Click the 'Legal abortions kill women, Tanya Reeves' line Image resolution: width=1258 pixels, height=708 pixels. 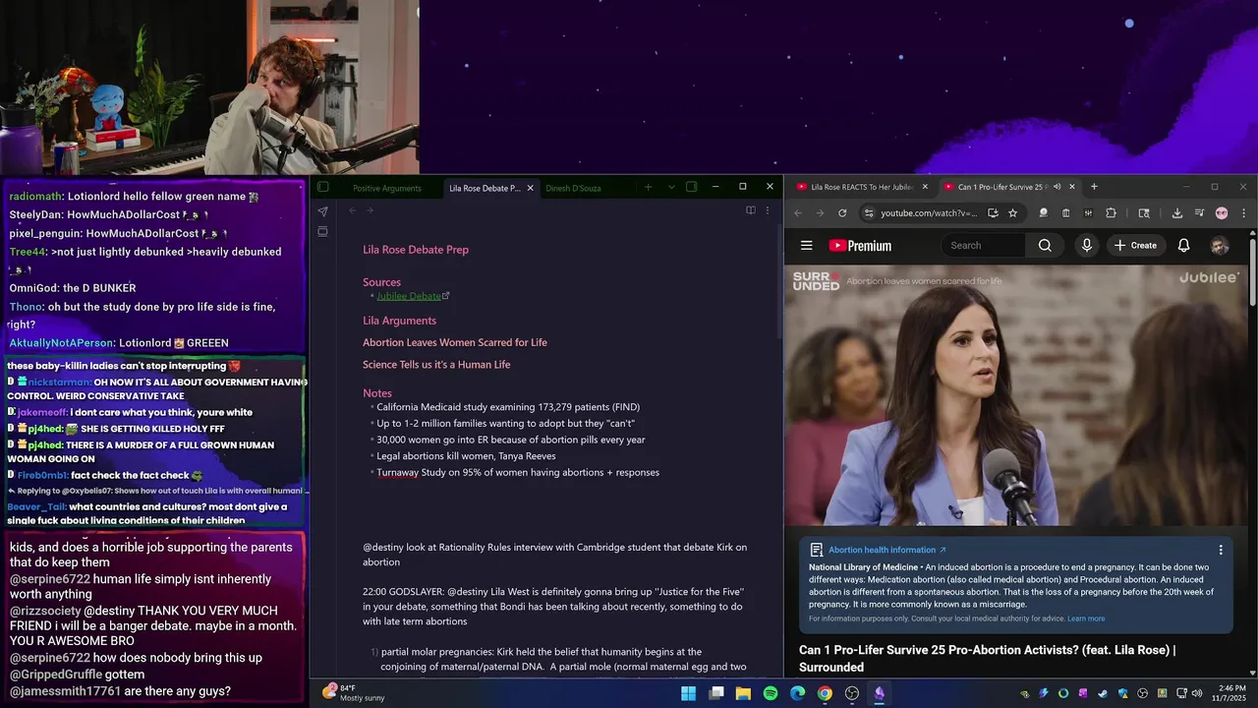click(466, 456)
